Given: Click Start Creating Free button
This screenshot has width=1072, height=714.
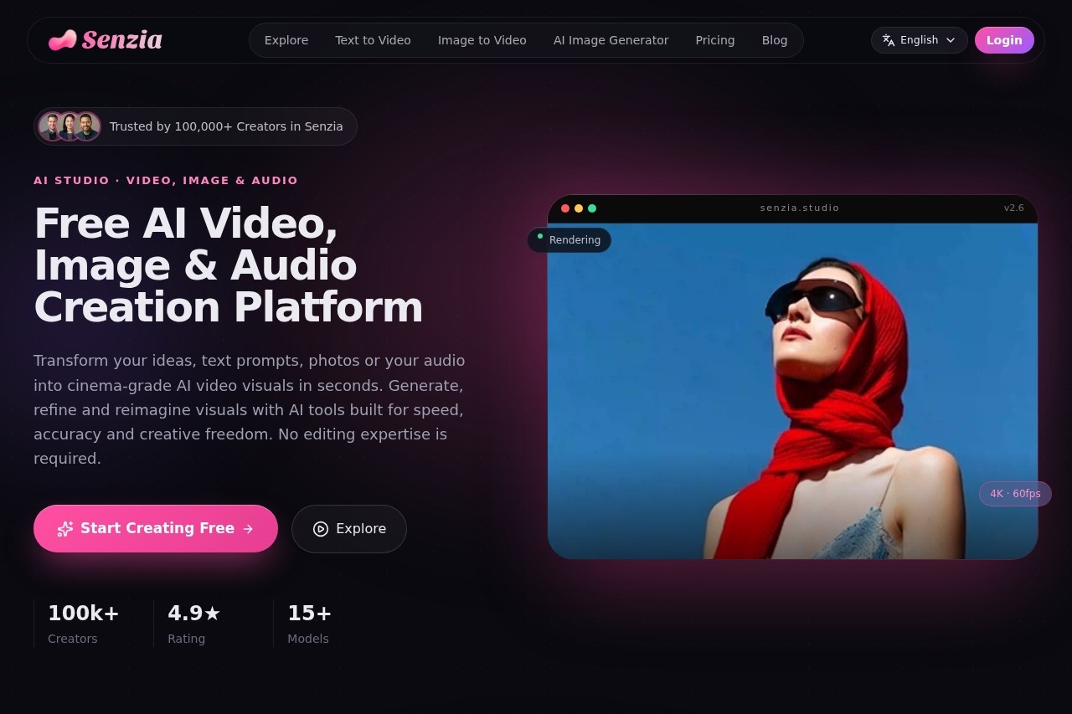Looking at the screenshot, I should [156, 528].
